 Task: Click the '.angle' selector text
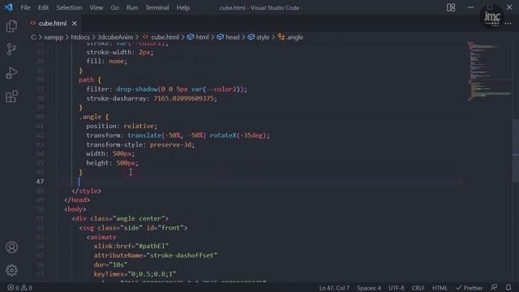click(90, 117)
